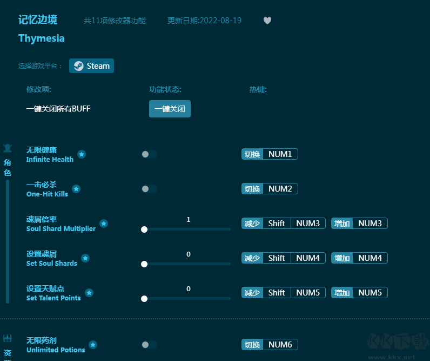Click the 一键关闭 button
This screenshot has width=430, height=361.
(x=170, y=109)
